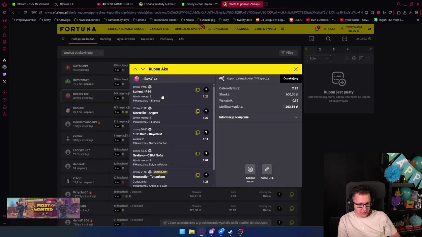
Task: Open Stream - Kick Dashboard browser tab
Action: click(x=30, y=4)
